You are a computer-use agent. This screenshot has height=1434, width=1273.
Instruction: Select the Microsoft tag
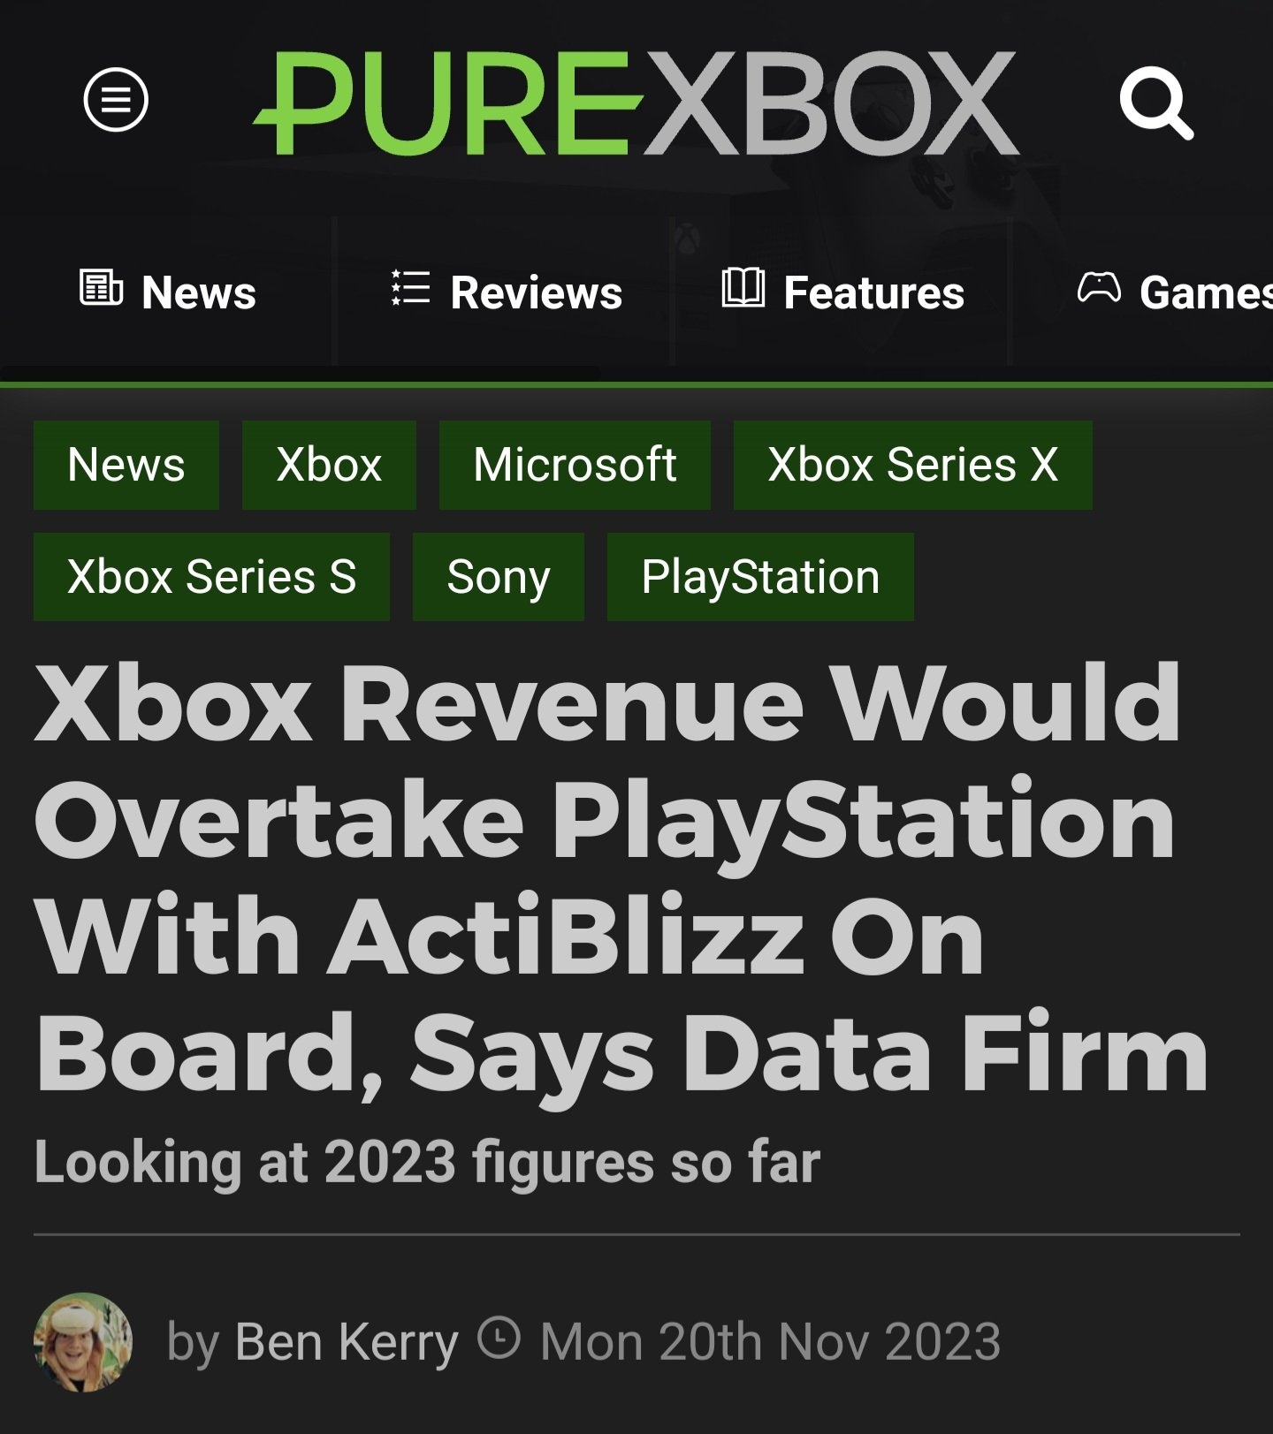click(575, 465)
